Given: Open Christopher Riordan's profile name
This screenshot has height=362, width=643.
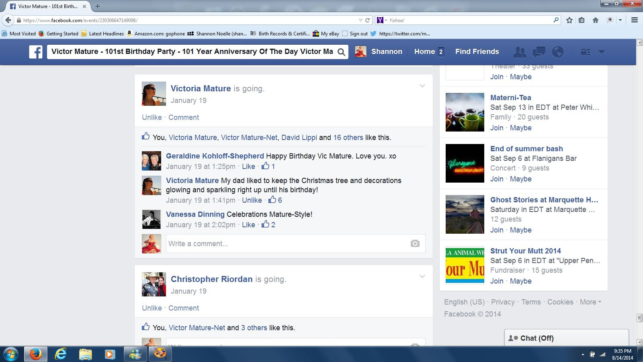Looking at the screenshot, I should tap(212, 279).
